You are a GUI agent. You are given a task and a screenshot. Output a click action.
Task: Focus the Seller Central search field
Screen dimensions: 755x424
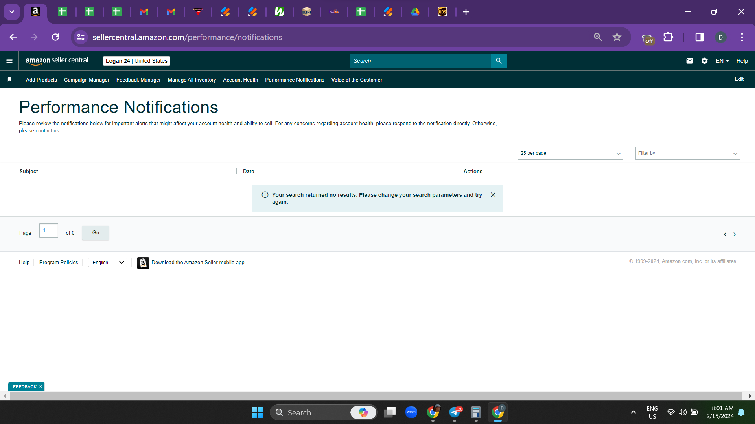420,61
